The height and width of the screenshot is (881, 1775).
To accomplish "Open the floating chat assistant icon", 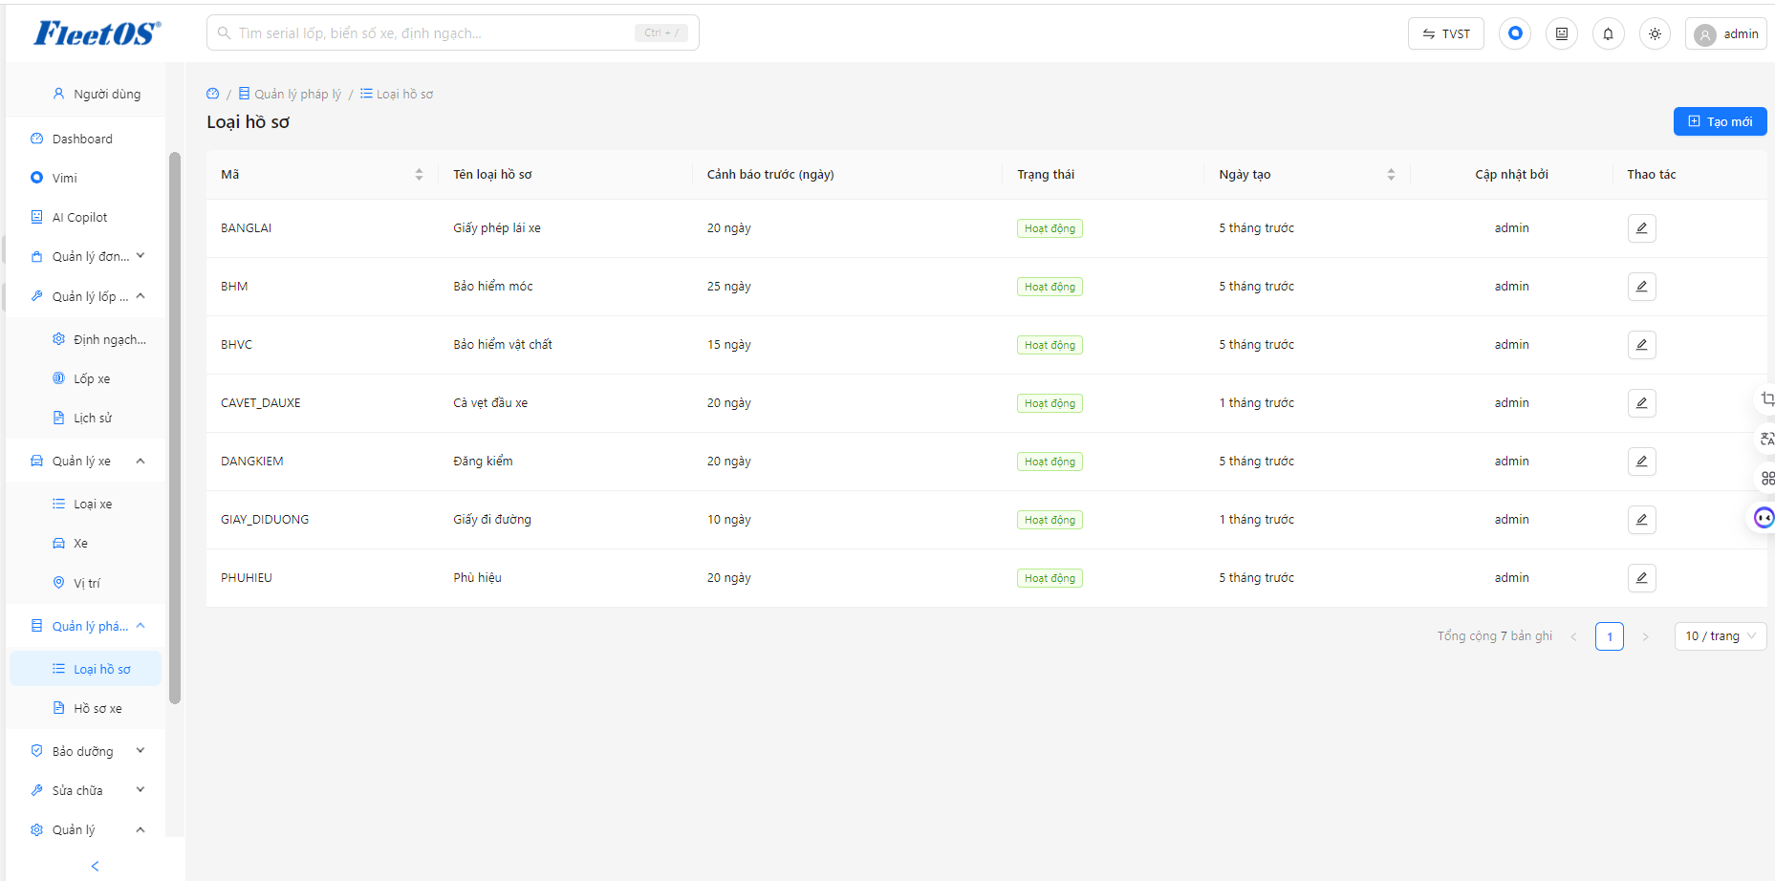I will pyautogui.click(x=1764, y=518).
